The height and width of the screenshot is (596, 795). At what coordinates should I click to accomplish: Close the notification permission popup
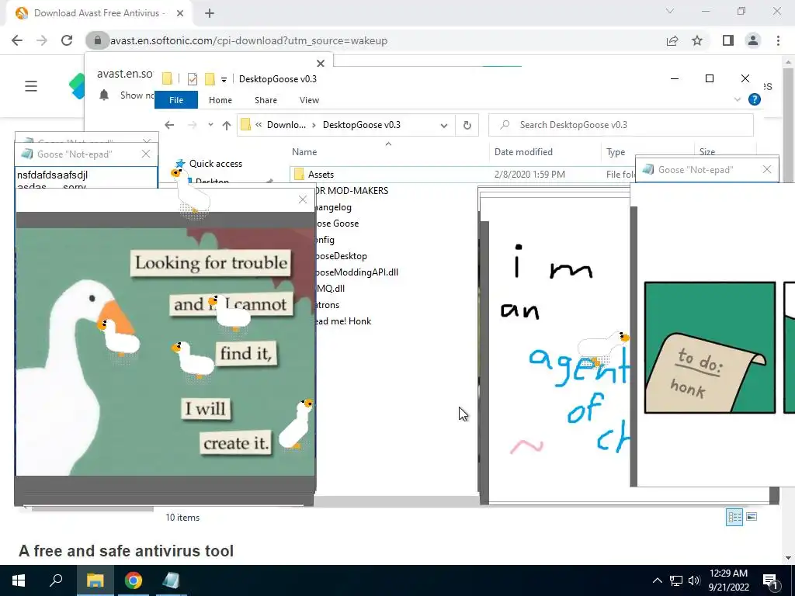pyautogui.click(x=321, y=64)
